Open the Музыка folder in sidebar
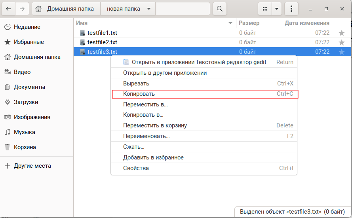 (24, 132)
